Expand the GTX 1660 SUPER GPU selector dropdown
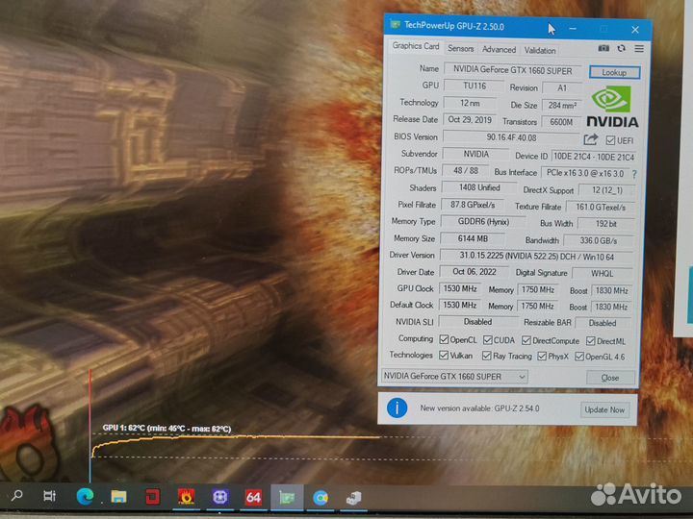This screenshot has width=693, height=519. pyautogui.click(x=454, y=377)
